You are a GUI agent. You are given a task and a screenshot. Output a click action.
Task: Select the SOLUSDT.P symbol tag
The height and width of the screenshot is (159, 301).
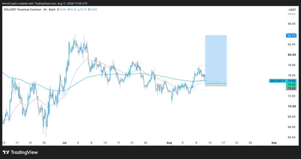click(278, 81)
